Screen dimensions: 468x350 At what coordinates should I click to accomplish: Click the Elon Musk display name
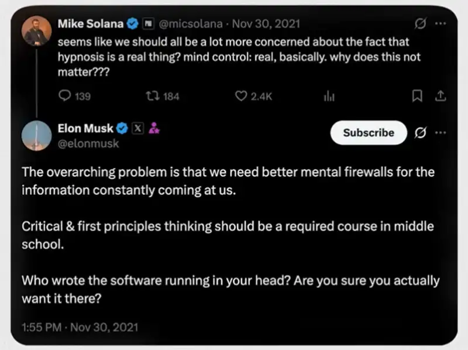(x=86, y=129)
